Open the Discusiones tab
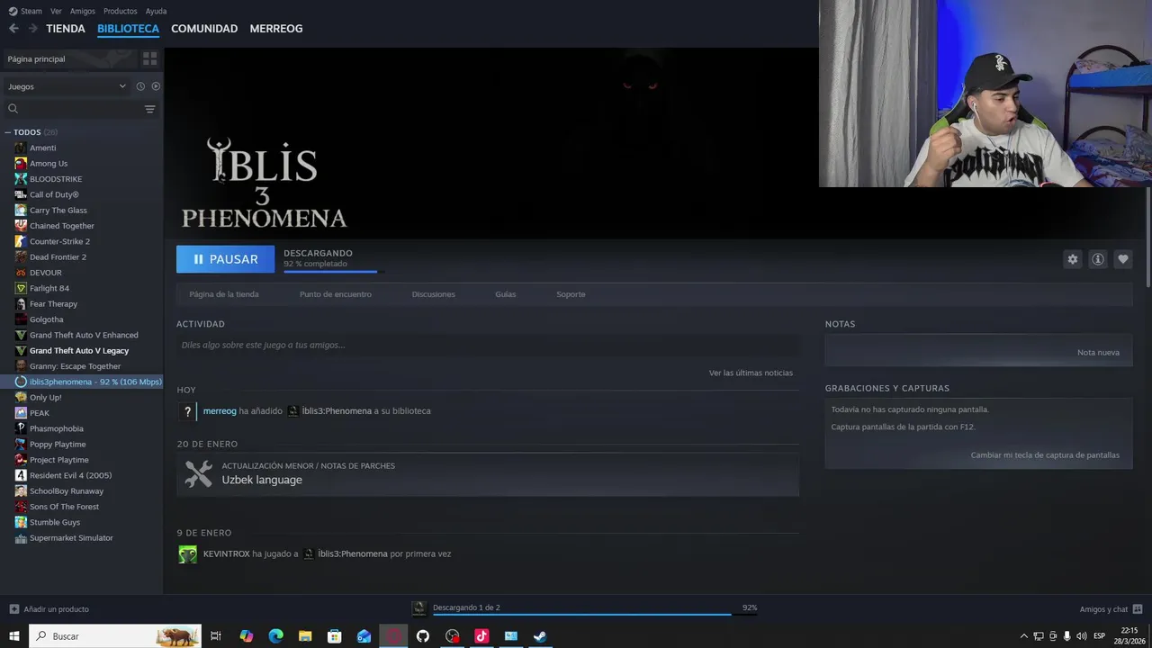 pyautogui.click(x=433, y=294)
